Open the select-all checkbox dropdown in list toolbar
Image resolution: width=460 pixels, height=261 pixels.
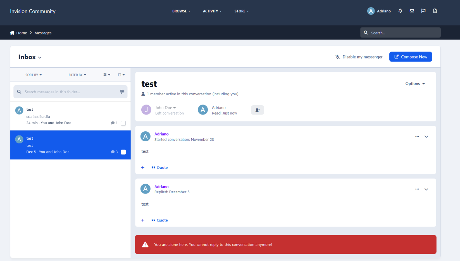(121, 75)
